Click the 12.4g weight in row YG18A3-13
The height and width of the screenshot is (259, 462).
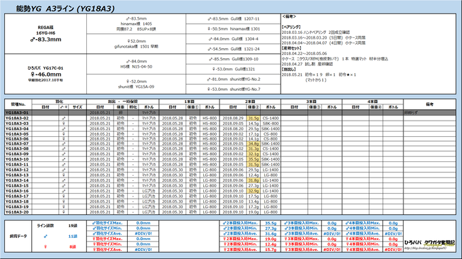point(253,175)
